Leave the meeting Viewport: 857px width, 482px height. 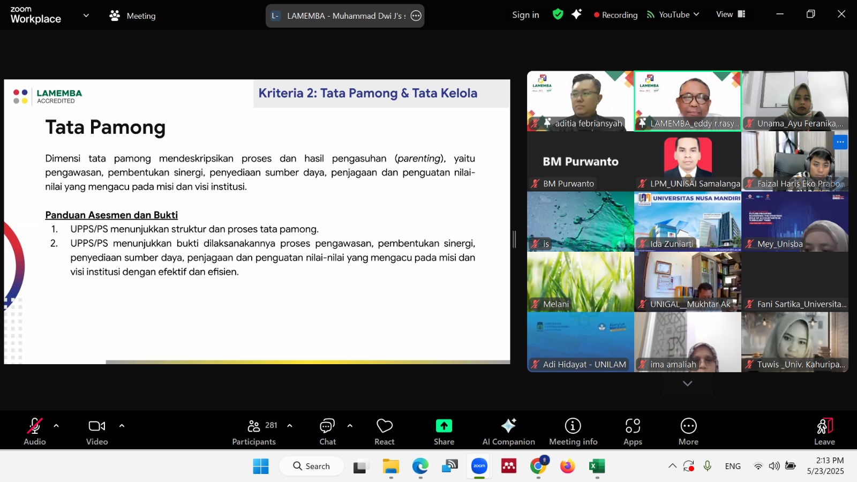824,431
